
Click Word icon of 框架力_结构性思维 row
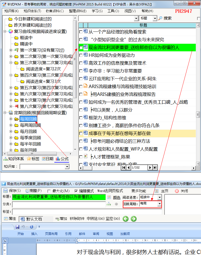(x=86, y=117)
